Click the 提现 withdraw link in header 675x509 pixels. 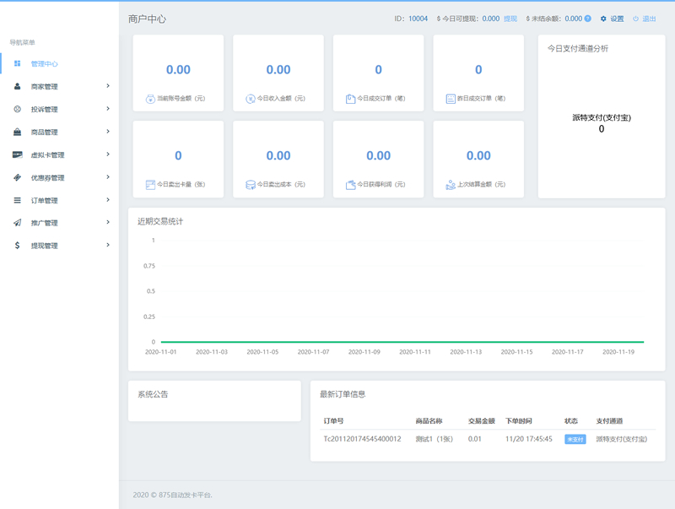click(510, 19)
